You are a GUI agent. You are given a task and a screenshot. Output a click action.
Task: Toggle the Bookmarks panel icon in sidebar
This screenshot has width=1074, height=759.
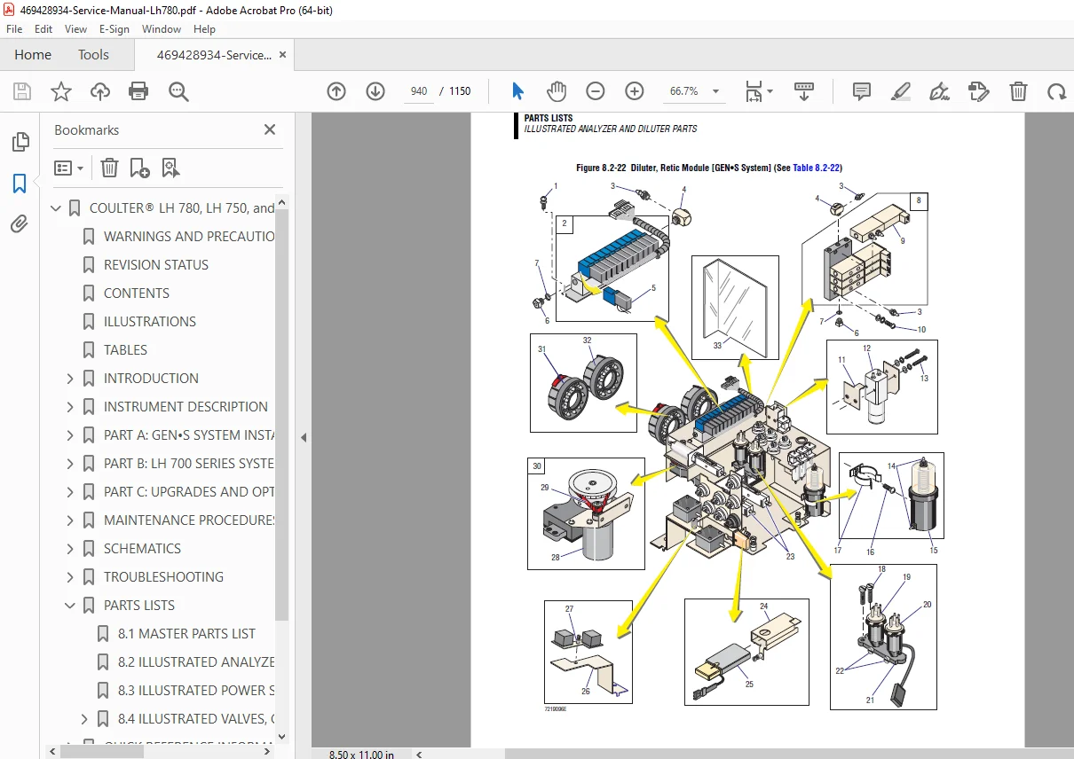20,184
